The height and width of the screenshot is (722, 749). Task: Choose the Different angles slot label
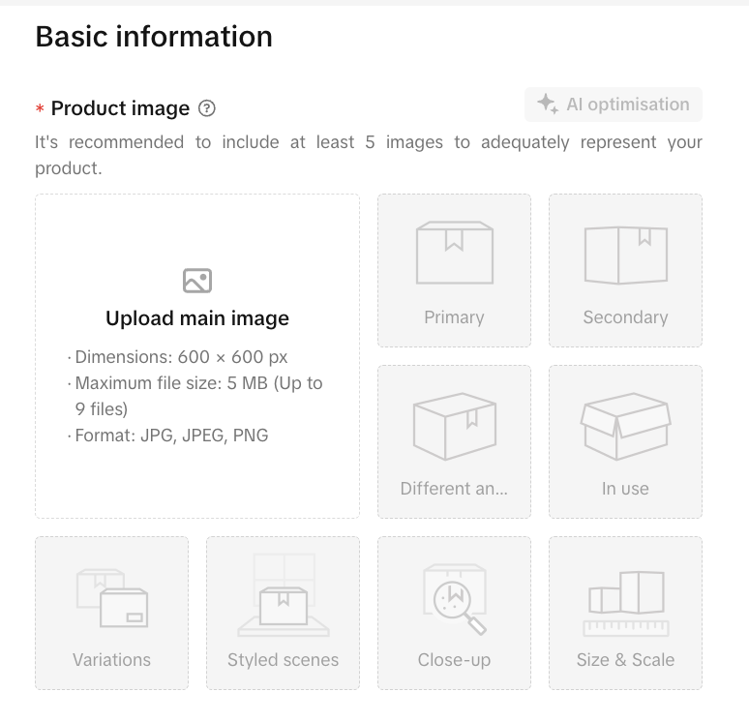454,489
